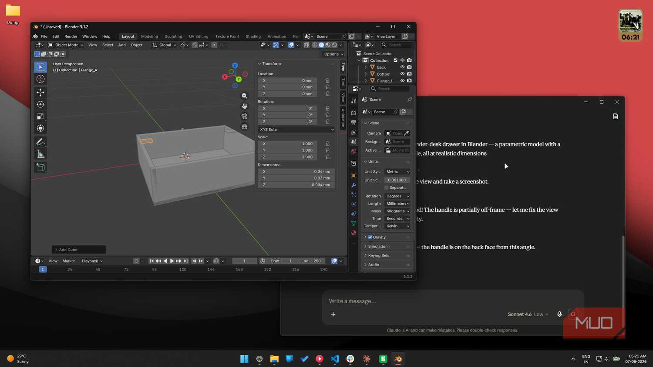Viewport: 653px width, 367px height.
Task: Open the Tool sidebar tab
Action: click(343, 83)
